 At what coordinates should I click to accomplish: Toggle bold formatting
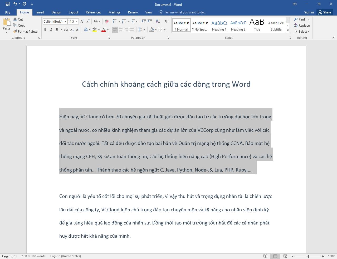click(45, 30)
